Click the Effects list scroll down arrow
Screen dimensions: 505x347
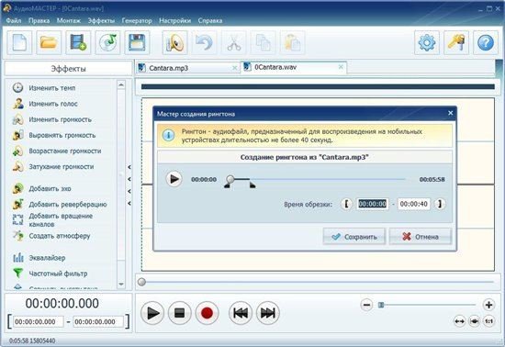pyautogui.click(x=121, y=284)
